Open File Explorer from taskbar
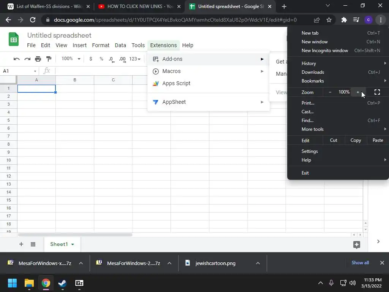The height and width of the screenshot is (292, 389). tap(29, 283)
